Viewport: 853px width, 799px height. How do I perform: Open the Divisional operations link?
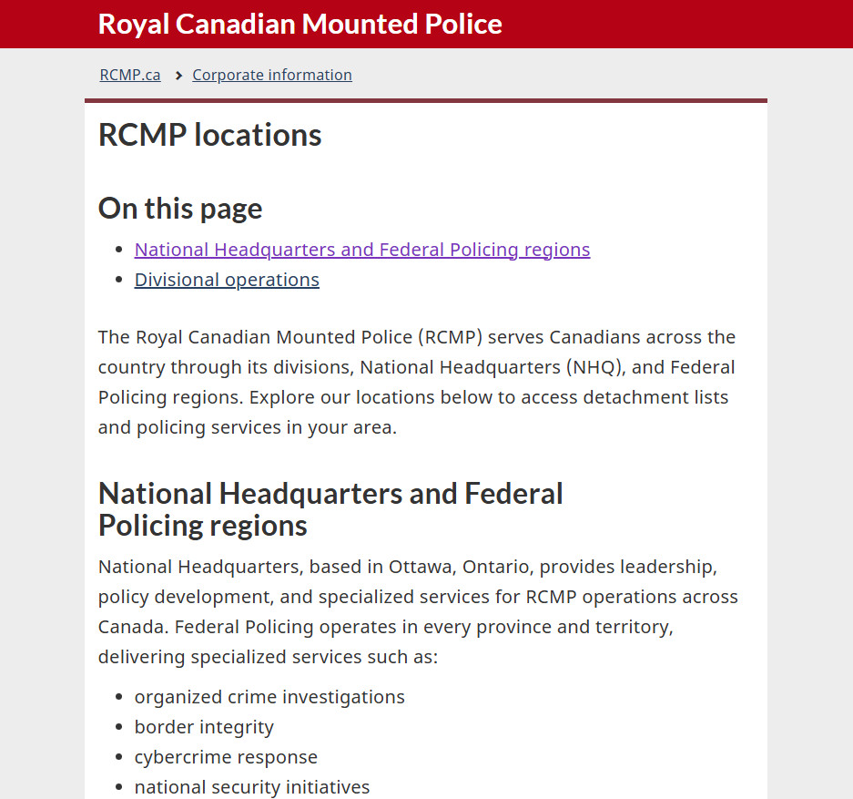coord(227,280)
